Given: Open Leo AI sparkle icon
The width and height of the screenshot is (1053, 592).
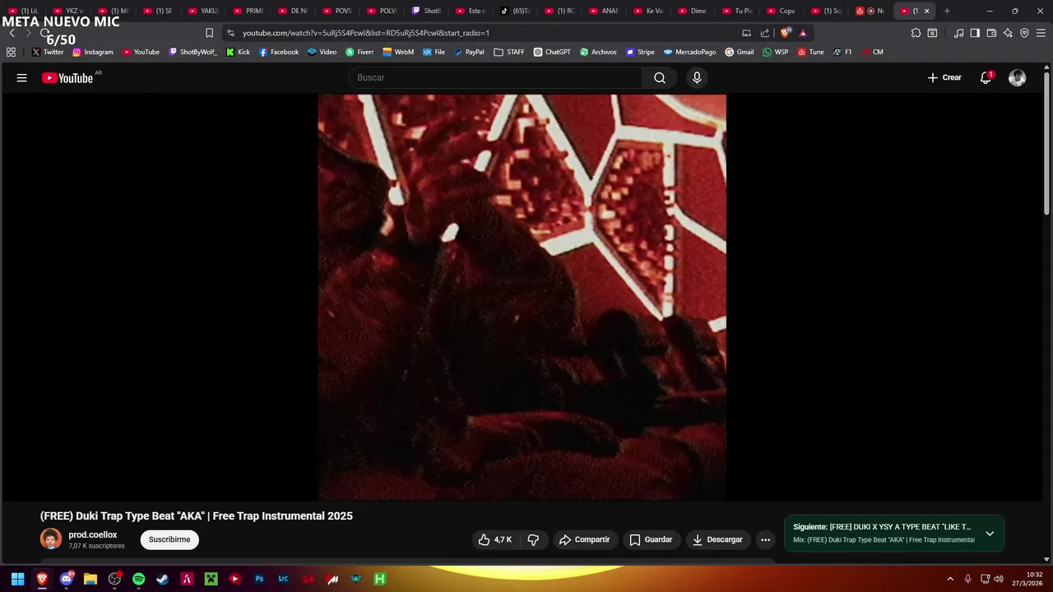Looking at the screenshot, I should click(1008, 33).
